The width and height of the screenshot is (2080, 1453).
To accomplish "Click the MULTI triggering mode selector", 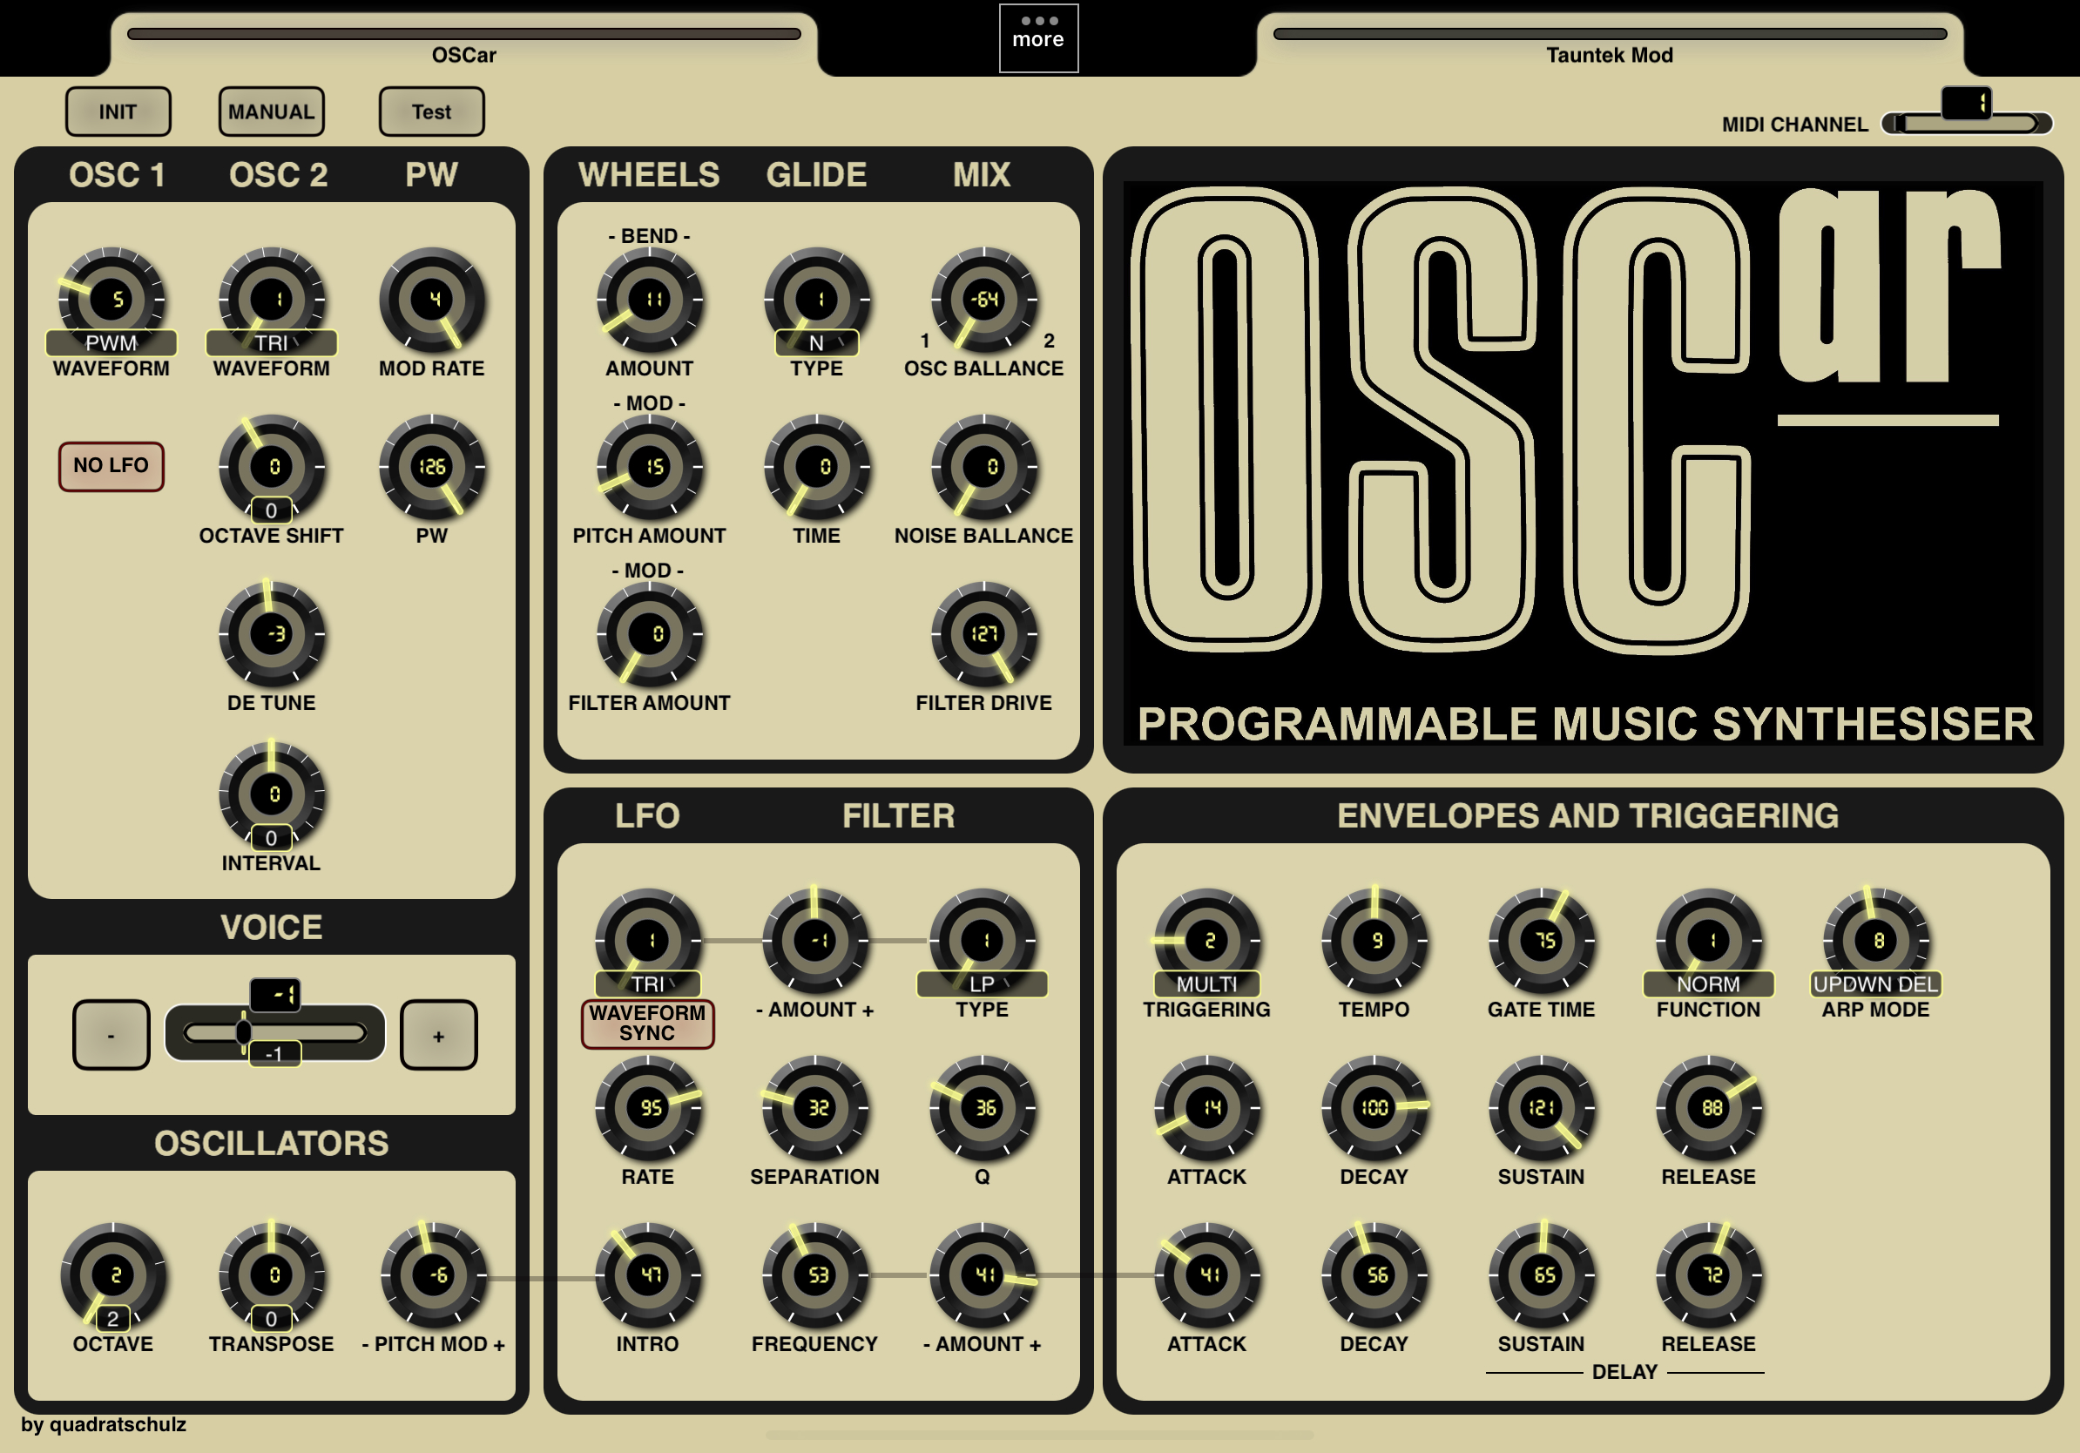I will (1206, 983).
